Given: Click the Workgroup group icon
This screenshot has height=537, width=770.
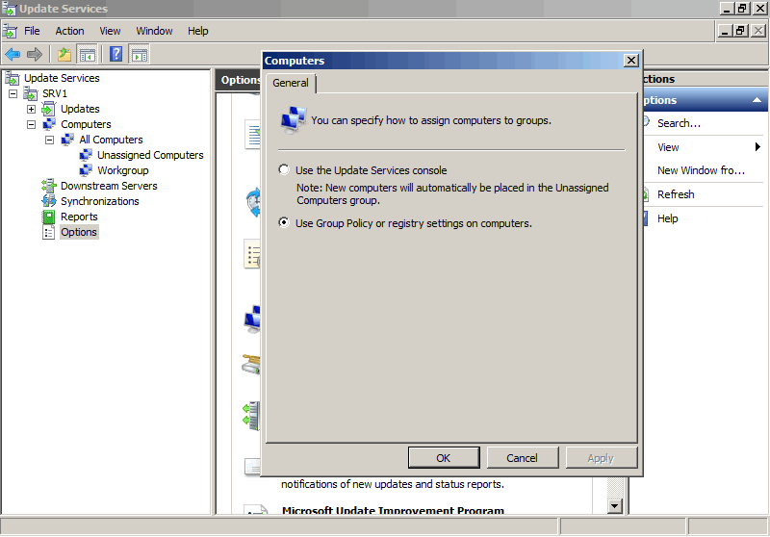Looking at the screenshot, I should point(86,170).
